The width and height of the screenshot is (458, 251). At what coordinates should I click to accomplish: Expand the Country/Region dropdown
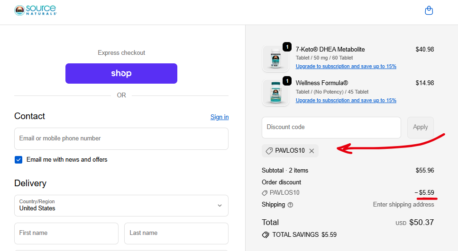click(x=121, y=205)
